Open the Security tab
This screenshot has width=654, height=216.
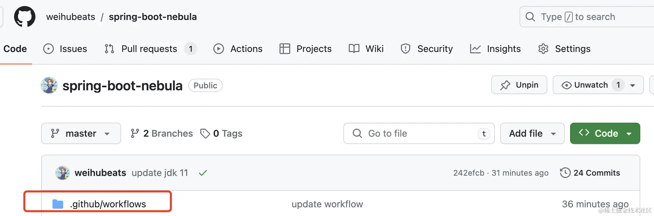pos(427,49)
